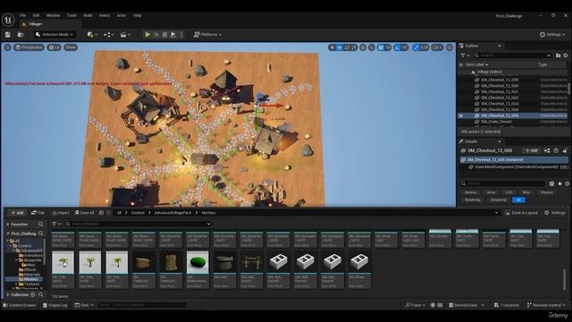Toggle the lock icon in Details panel
The image size is (572, 322).
(x=565, y=150)
